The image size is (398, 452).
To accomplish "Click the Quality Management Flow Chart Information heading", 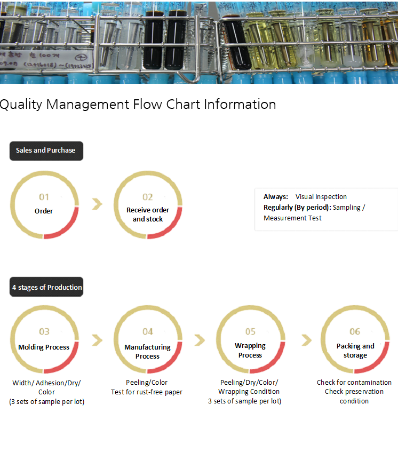I will pos(138,104).
